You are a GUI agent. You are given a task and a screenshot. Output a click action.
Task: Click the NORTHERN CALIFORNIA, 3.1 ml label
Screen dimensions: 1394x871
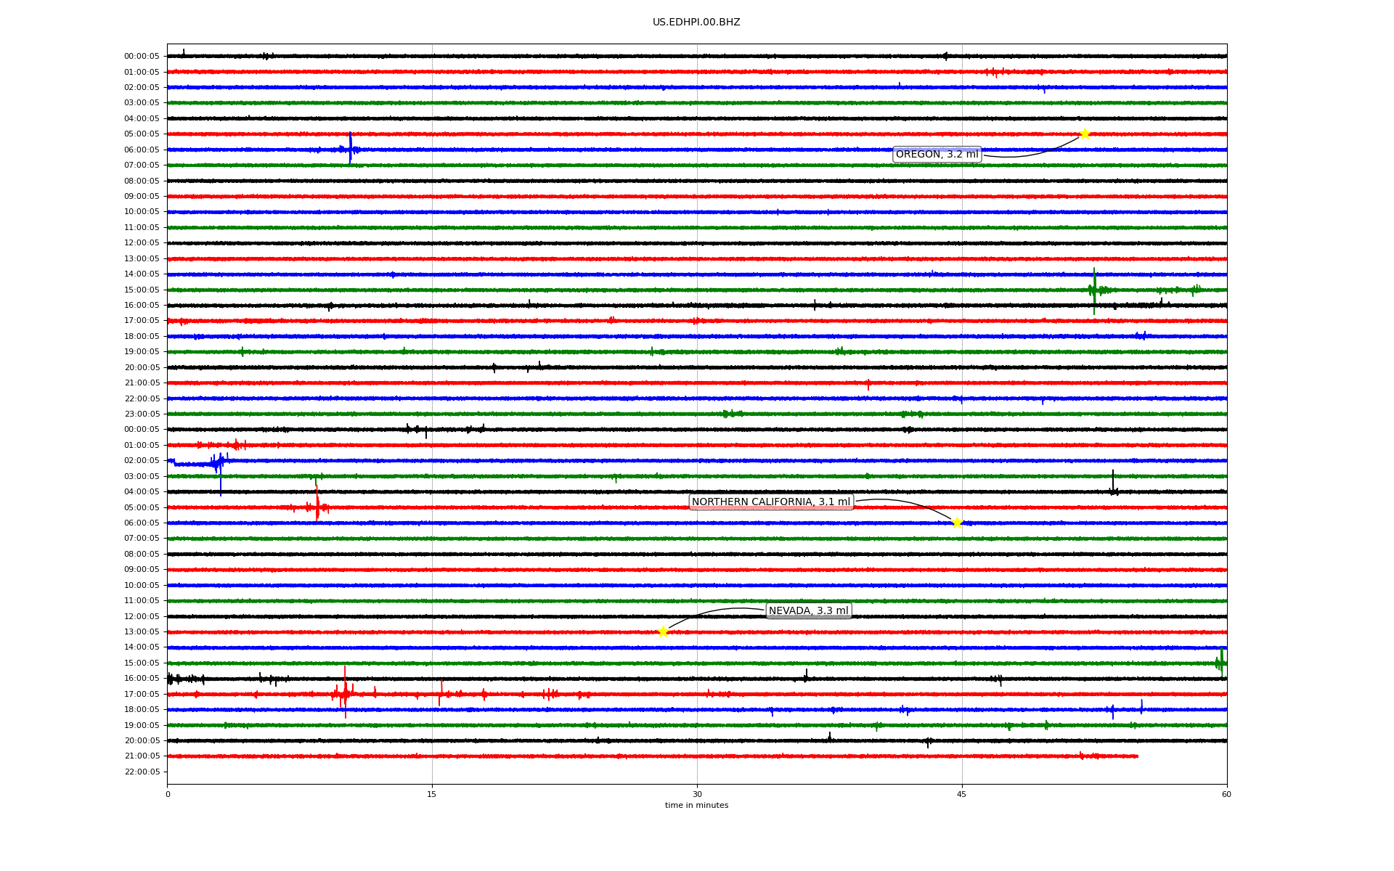770,502
